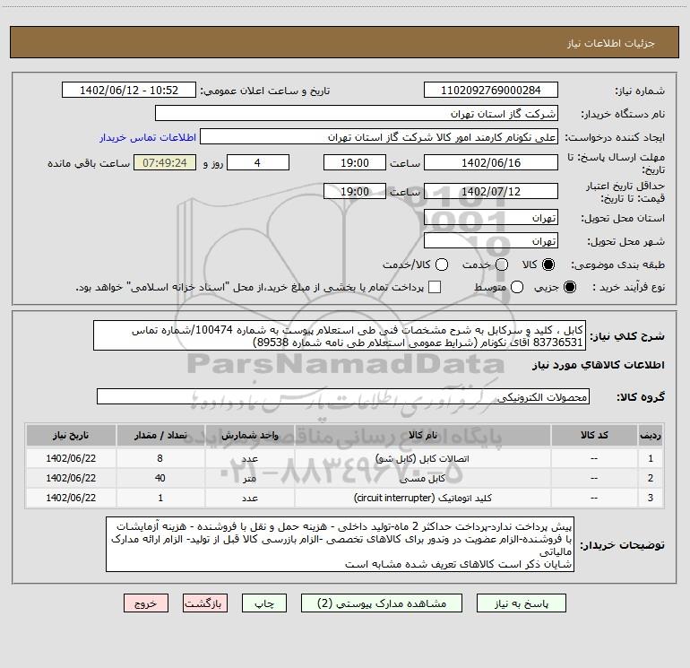
Task: Click quantity 40 in کابل مسی row
Action: coord(160,478)
